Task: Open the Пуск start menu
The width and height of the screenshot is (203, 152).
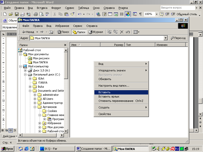Action: point(8,149)
